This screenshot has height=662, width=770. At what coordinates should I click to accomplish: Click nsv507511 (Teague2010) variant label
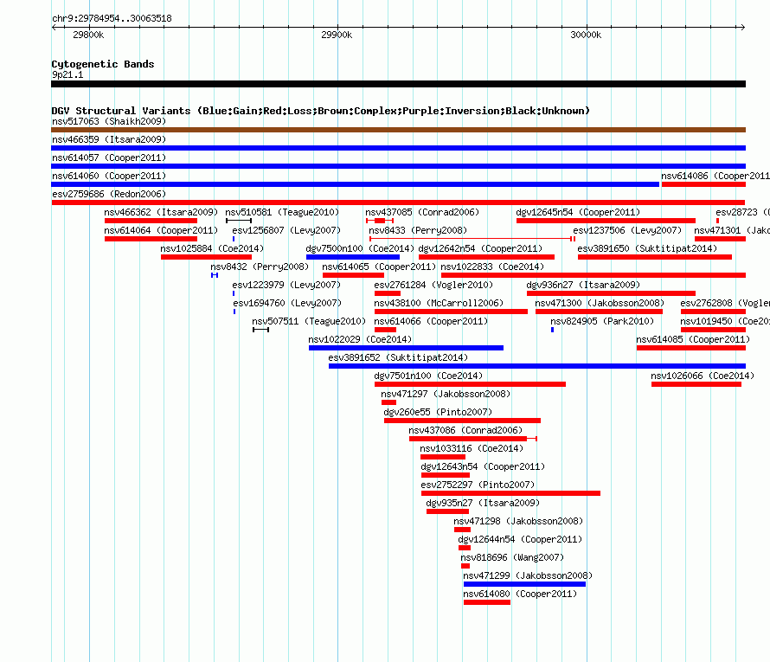(x=309, y=321)
